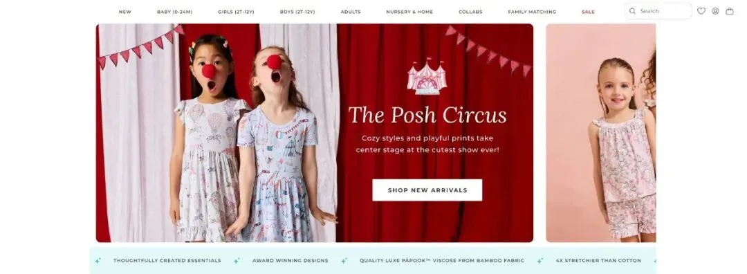Screen dimensions: 747x274
Task: Open the account profile icon
Action: [715, 11]
